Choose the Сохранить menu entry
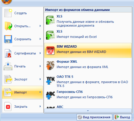Viewport: 134px width, 121px height. (x=23, y=39)
